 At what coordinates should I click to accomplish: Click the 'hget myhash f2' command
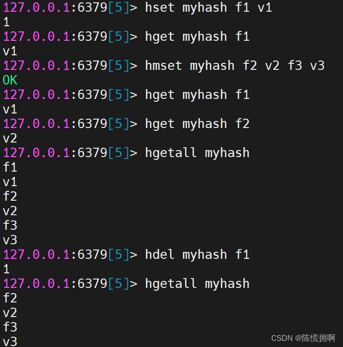coord(197,124)
